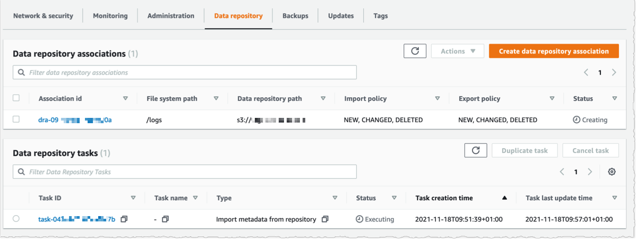636x240 pixels.
Task: Copy the task type text
Action: click(x=325, y=219)
